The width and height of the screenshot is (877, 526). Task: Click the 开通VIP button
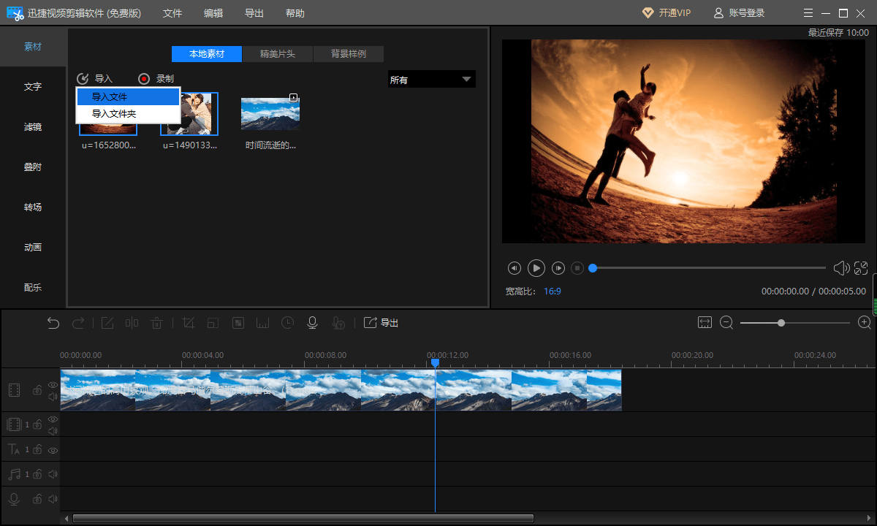click(666, 13)
